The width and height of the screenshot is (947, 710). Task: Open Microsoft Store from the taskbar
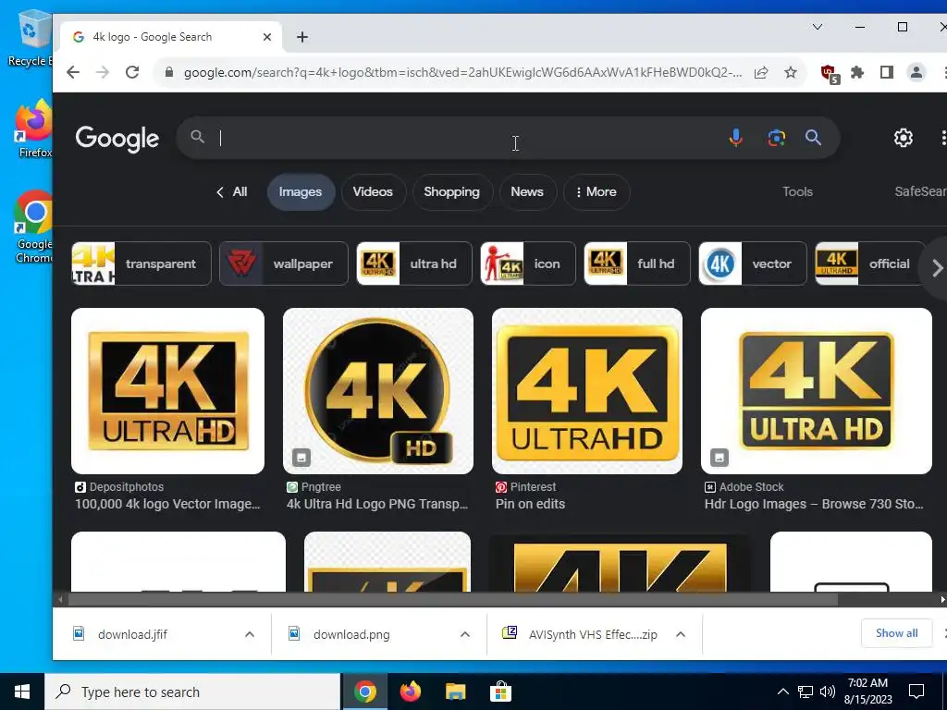tap(500, 692)
